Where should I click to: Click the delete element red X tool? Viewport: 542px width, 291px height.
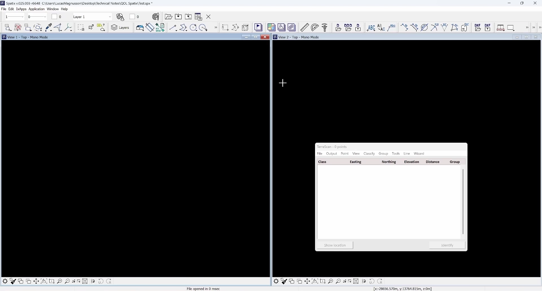coord(18,28)
